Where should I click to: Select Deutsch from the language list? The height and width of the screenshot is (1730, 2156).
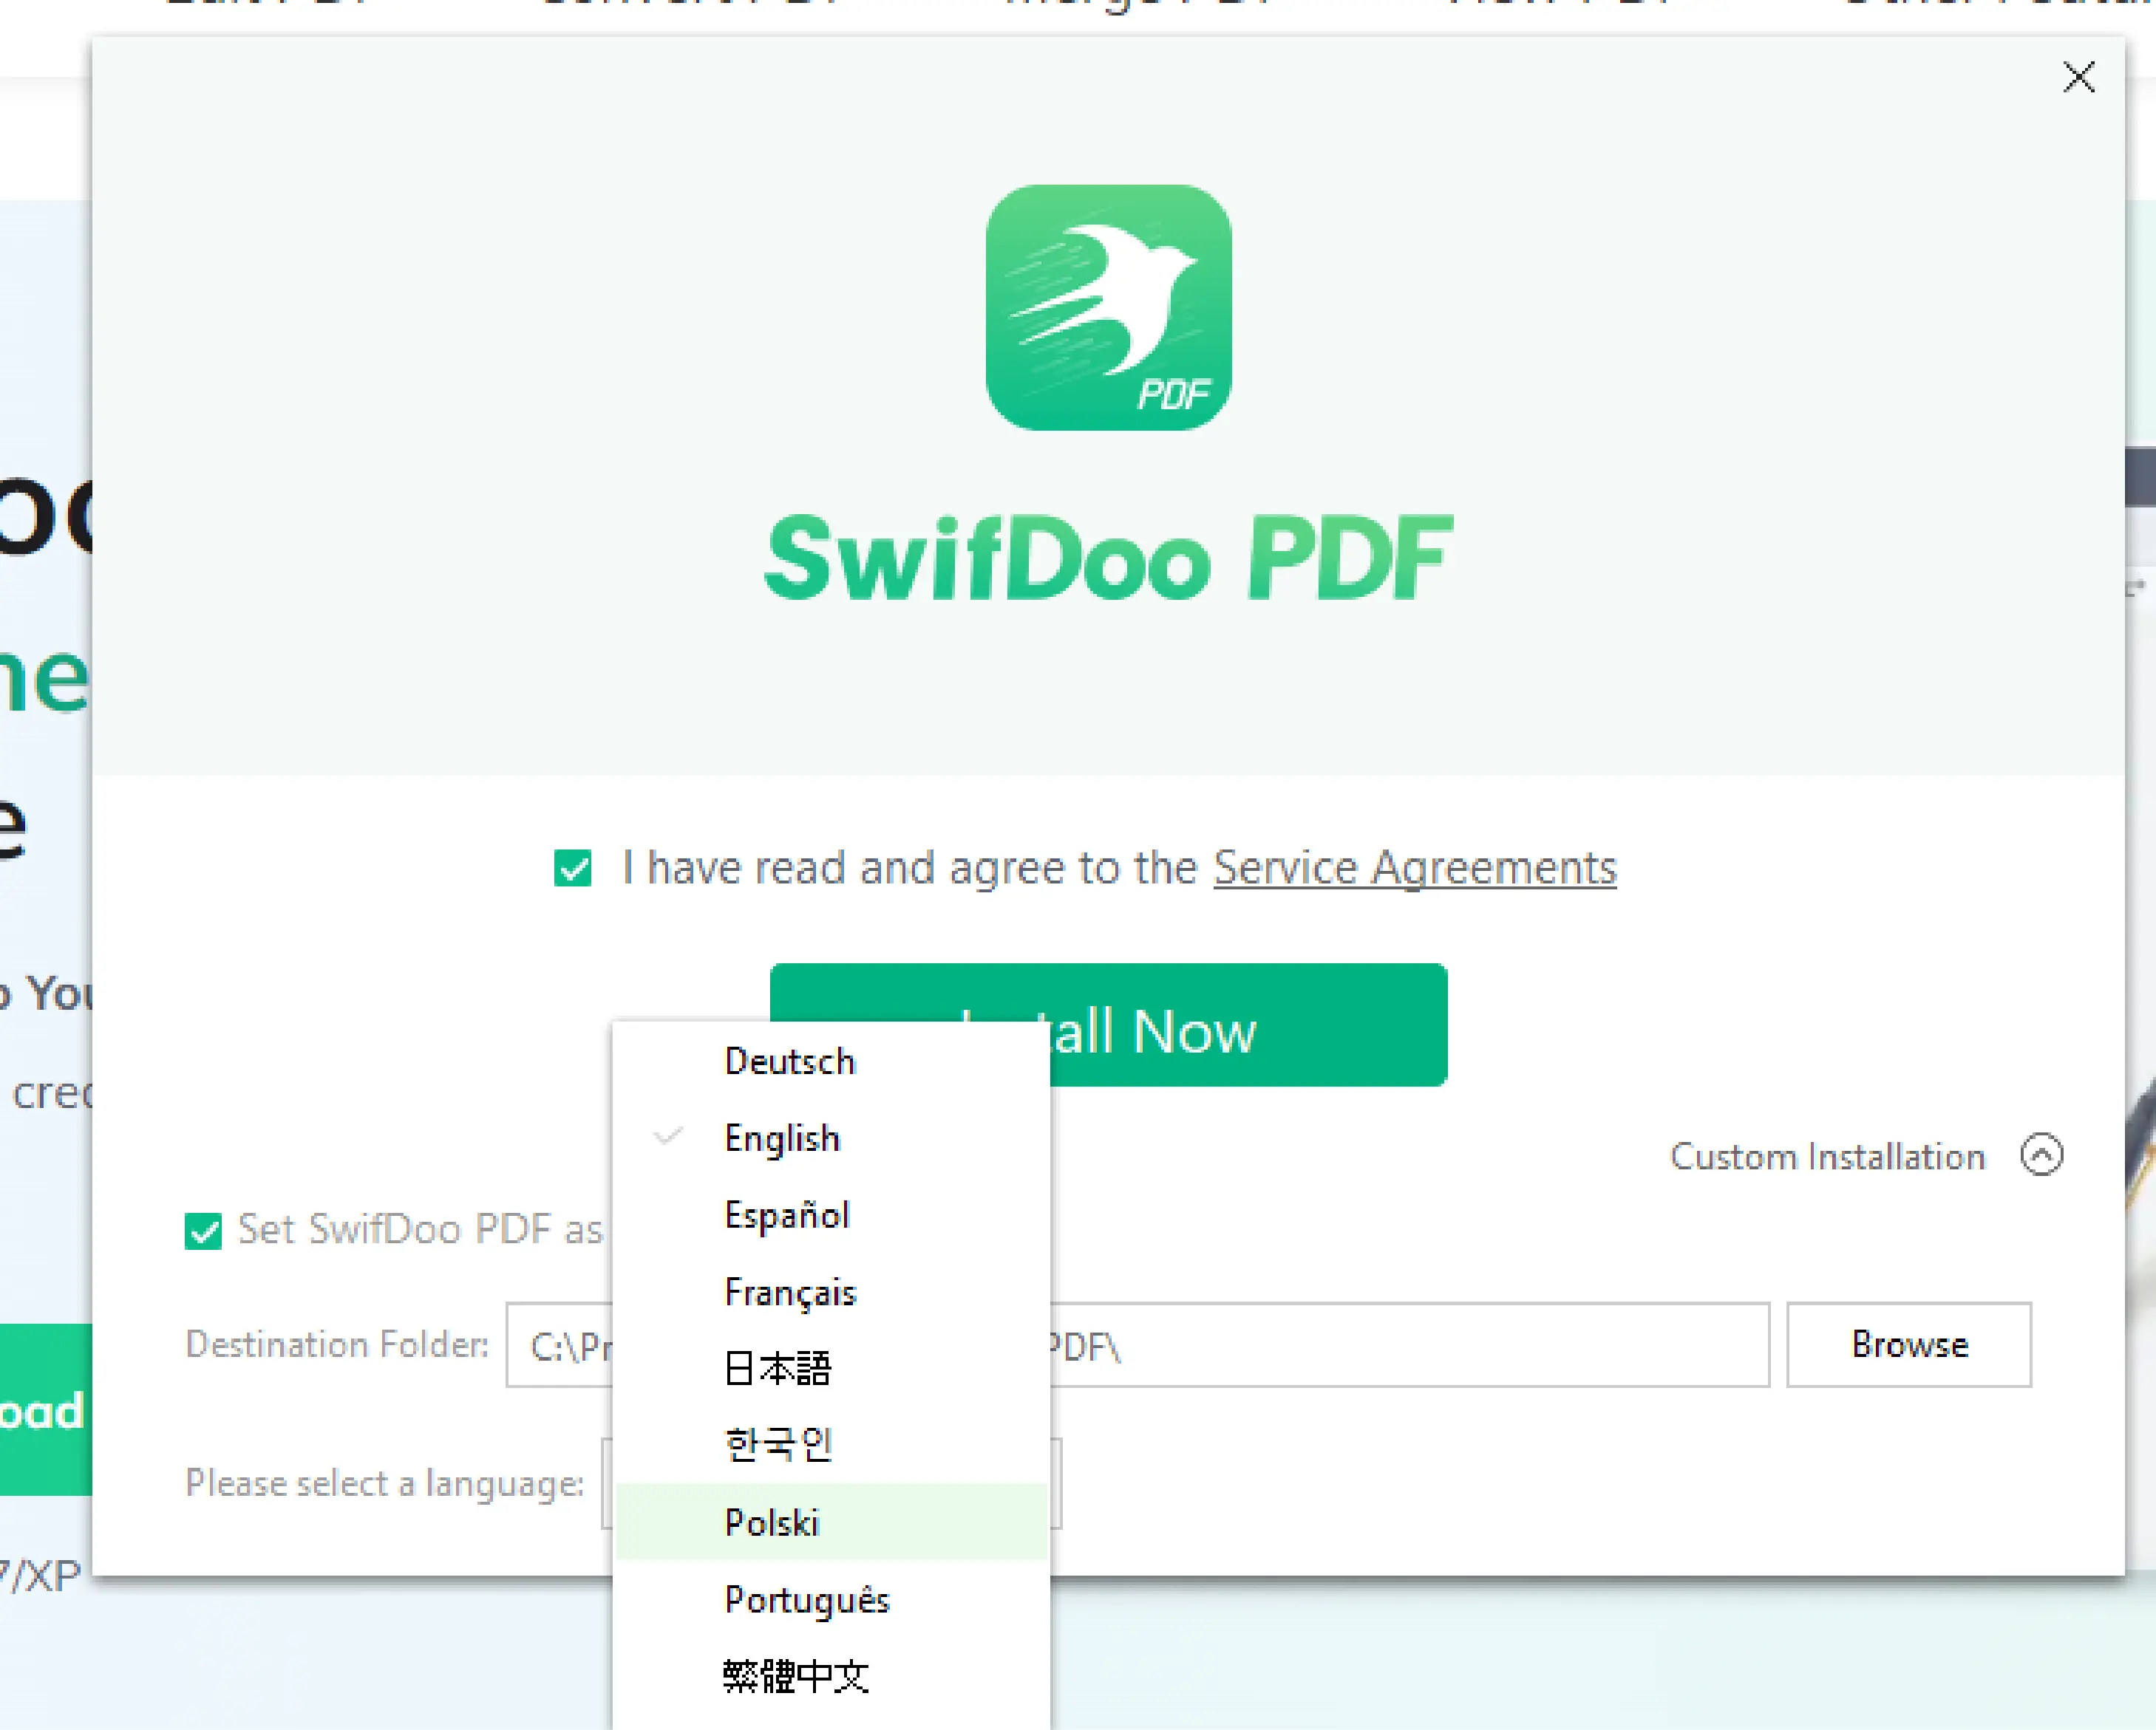[831, 1061]
